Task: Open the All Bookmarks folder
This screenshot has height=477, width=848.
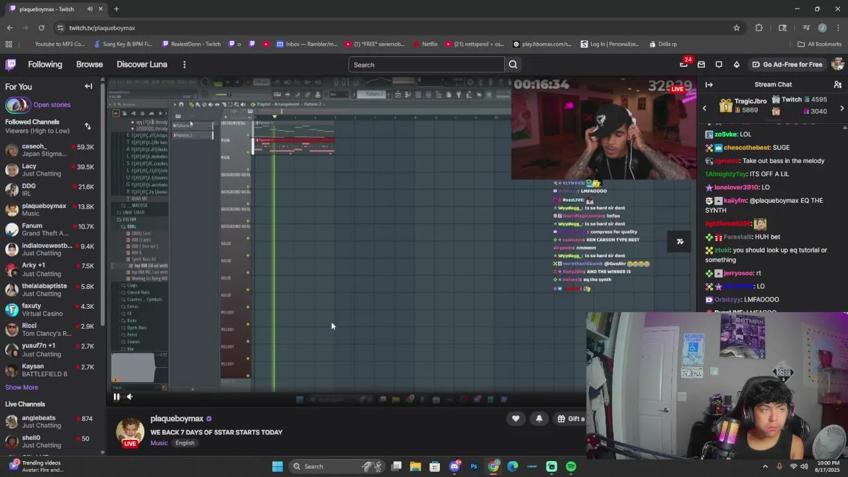Action: click(820, 44)
